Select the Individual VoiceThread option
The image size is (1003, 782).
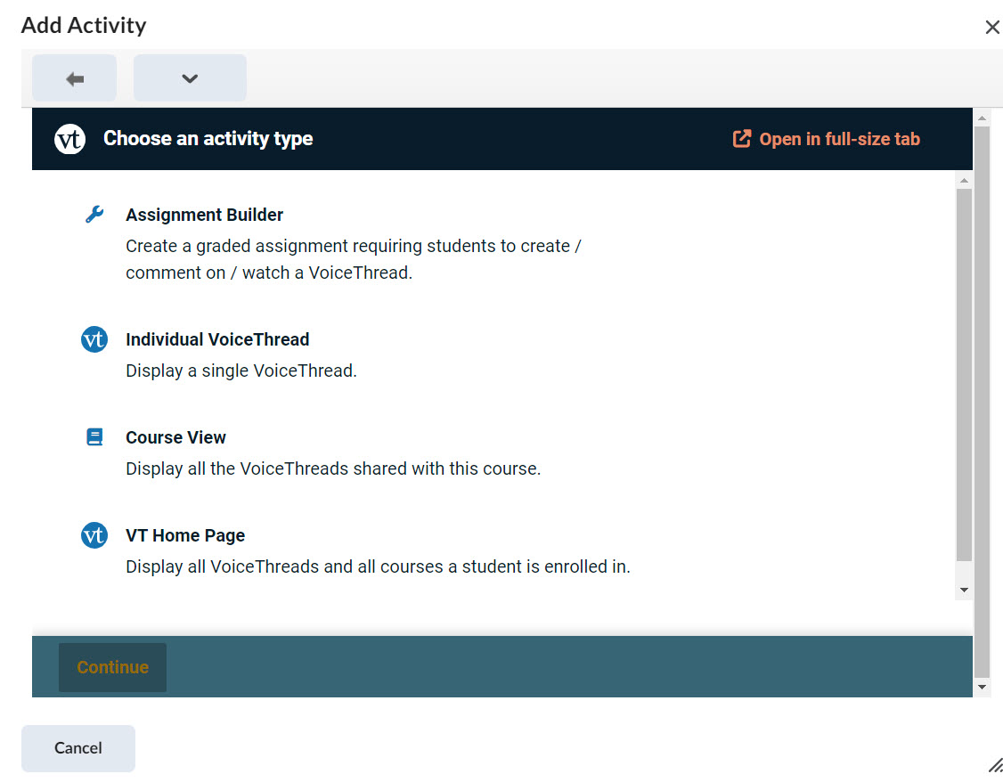(217, 339)
